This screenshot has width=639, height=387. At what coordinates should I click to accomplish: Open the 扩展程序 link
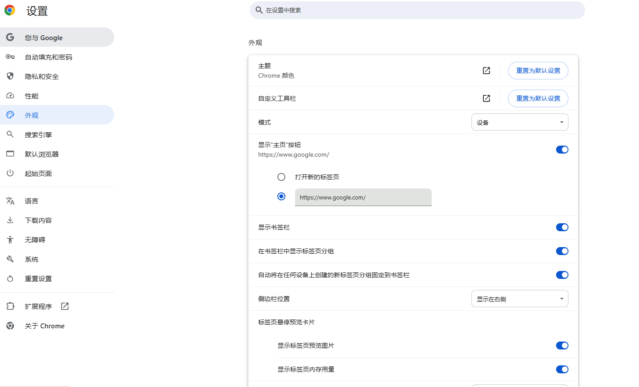(x=57, y=306)
